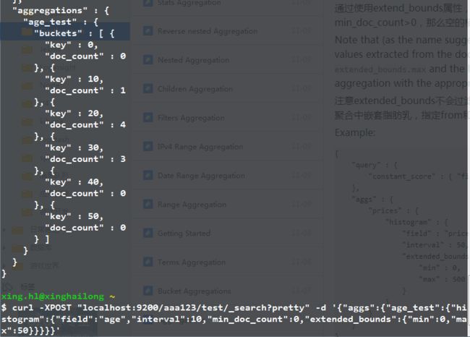Viewport: 470px width, 337px height.
Task: Open the Getting Started note
Action: [x=184, y=234]
